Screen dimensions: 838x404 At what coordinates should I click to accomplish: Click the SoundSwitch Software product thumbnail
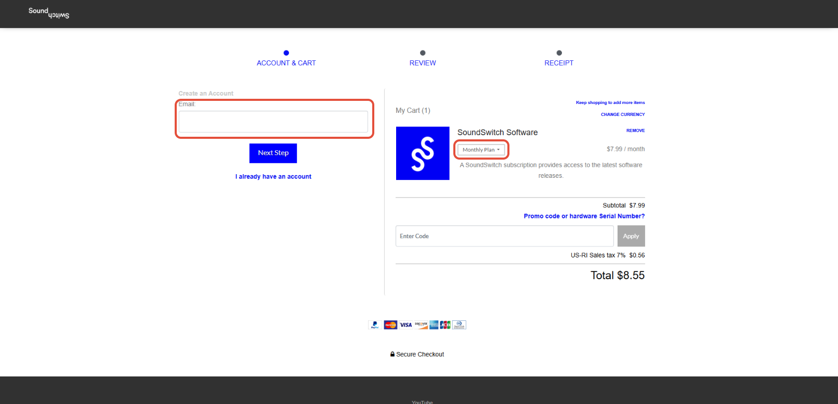tap(423, 153)
